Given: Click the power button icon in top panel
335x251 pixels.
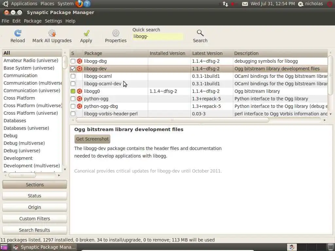Looking at the screenshot, I should point(330,4).
